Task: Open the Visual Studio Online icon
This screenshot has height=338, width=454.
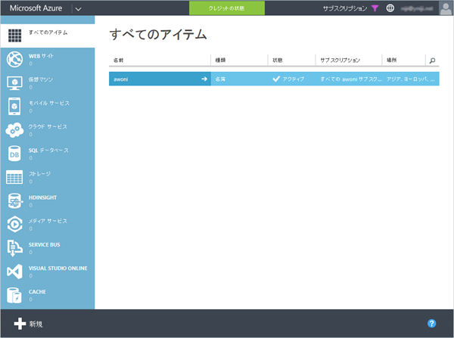Action: coord(14,271)
